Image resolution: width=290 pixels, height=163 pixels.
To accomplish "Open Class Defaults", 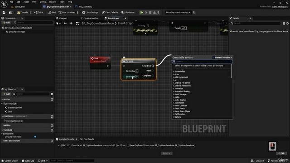I will pos(110,12).
